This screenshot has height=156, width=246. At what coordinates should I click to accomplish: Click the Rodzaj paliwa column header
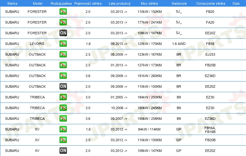61,3
